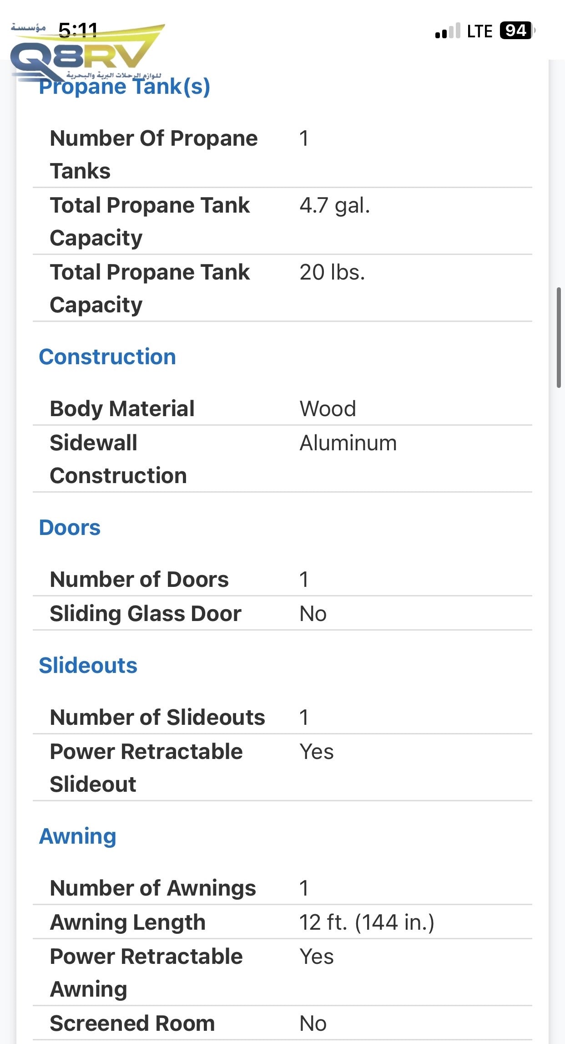Screen dimensions: 565x1044
Task: Select the Propane Tank(s) section heading
Action: click(x=124, y=87)
